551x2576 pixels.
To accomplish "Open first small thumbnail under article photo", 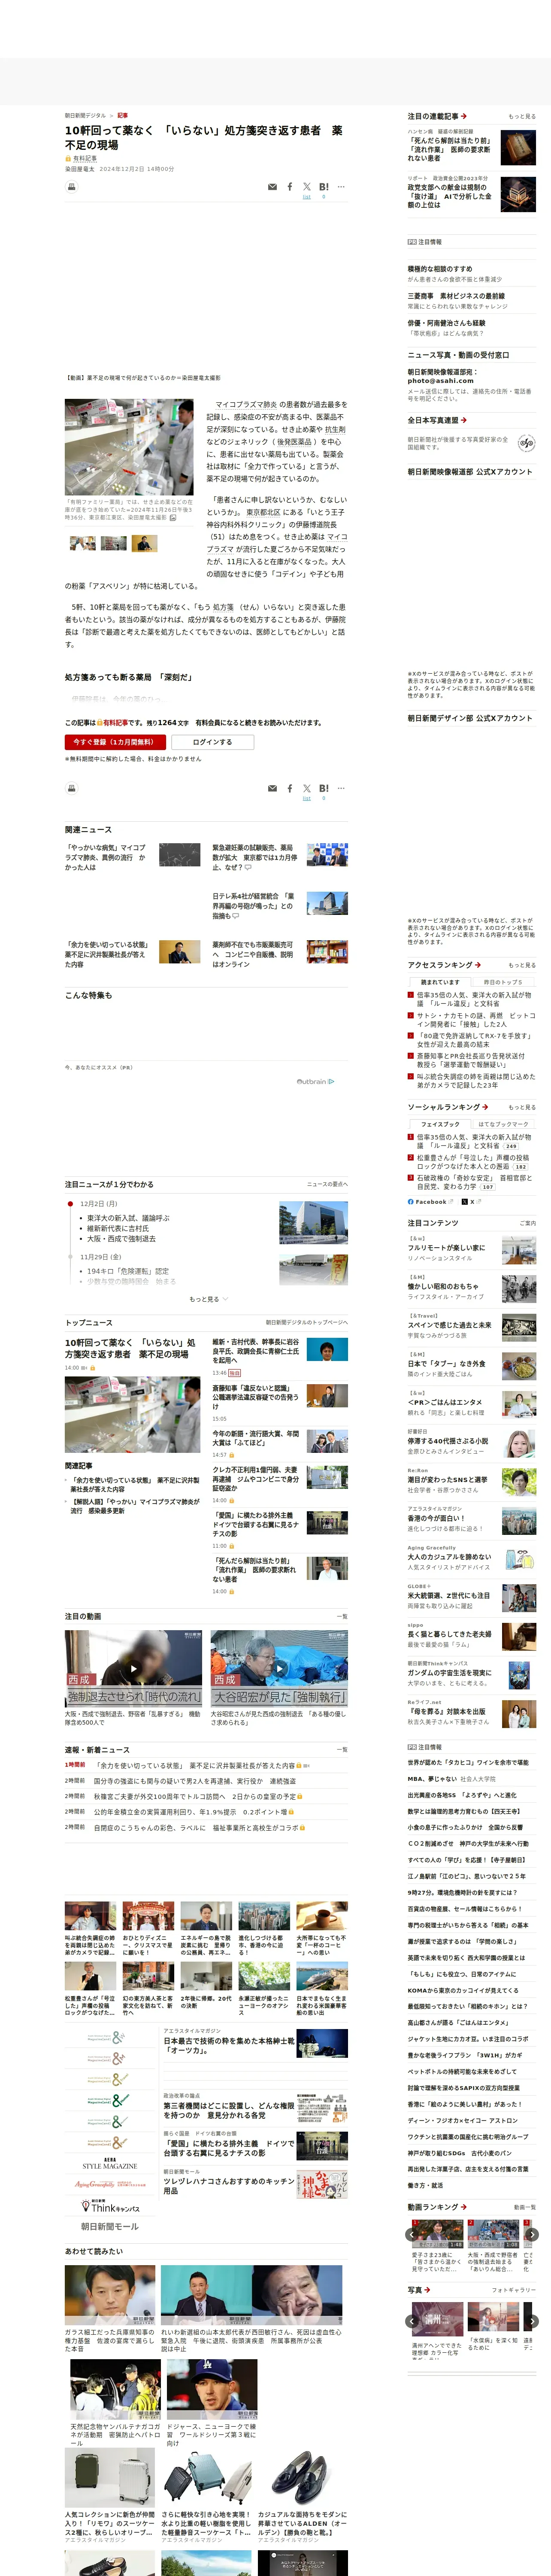I will 83,543.
